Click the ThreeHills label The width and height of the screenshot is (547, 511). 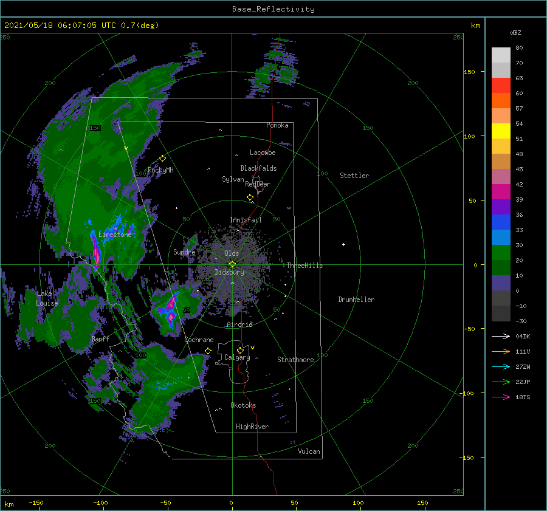(305, 266)
